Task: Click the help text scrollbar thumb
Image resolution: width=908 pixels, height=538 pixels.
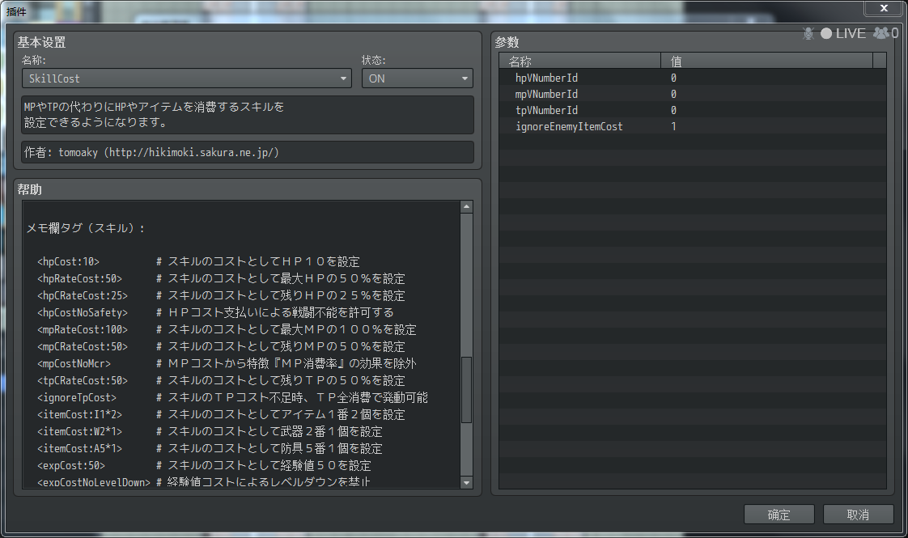Action: [466, 390]
